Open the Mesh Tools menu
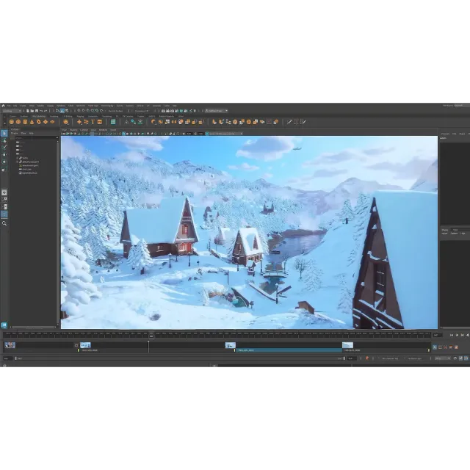Viewport: 470px width, 470px height. pos(93,106)
